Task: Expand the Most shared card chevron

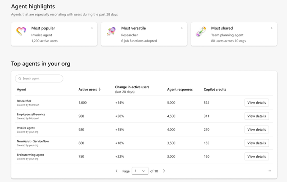Action: click(x=272, y=28)
